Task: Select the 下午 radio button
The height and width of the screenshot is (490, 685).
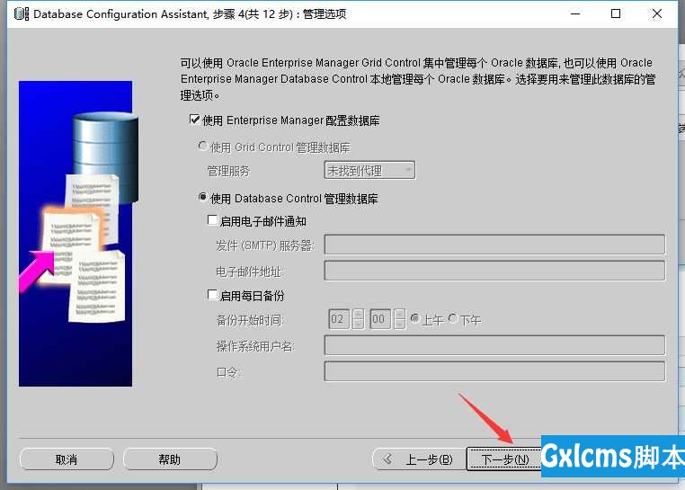Action: tap(452, 318)
